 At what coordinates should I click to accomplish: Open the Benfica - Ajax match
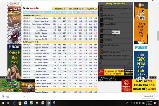pyautogui.click(x=41, y=27)
